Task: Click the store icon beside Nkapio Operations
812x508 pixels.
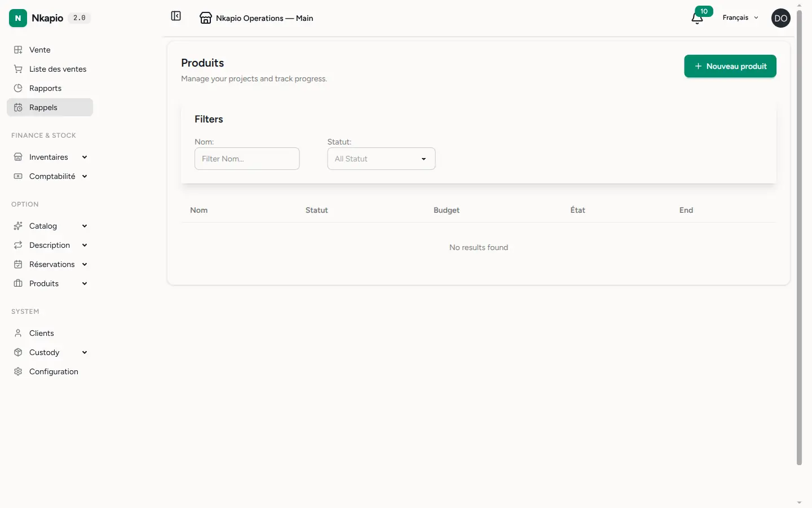Action: (x=206, y=18)
